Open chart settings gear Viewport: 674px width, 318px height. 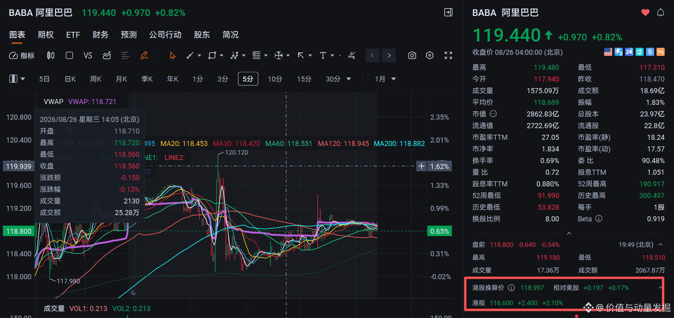430,56
